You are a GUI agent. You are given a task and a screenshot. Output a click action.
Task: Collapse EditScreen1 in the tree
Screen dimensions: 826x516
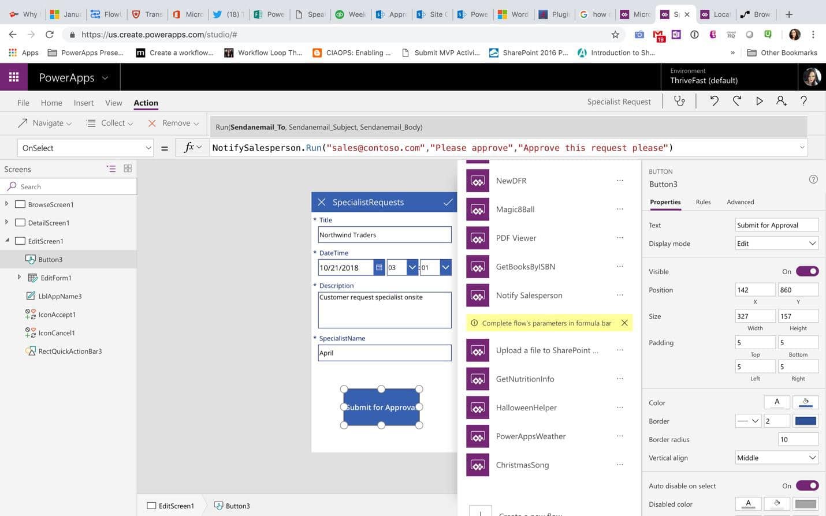(x=7, y=240)
